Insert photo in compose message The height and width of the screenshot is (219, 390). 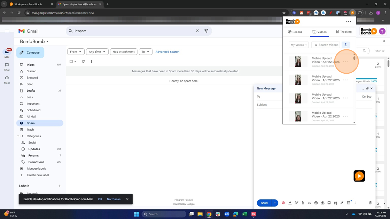329,203
